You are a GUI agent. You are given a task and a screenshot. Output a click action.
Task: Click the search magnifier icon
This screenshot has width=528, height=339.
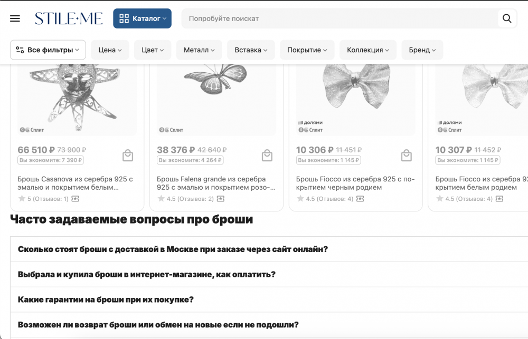tap(506, 18)
